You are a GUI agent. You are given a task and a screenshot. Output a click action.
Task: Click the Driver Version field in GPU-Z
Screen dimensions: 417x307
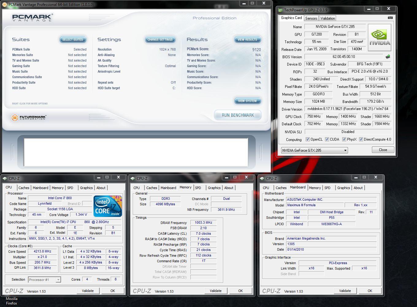point(348,109)
